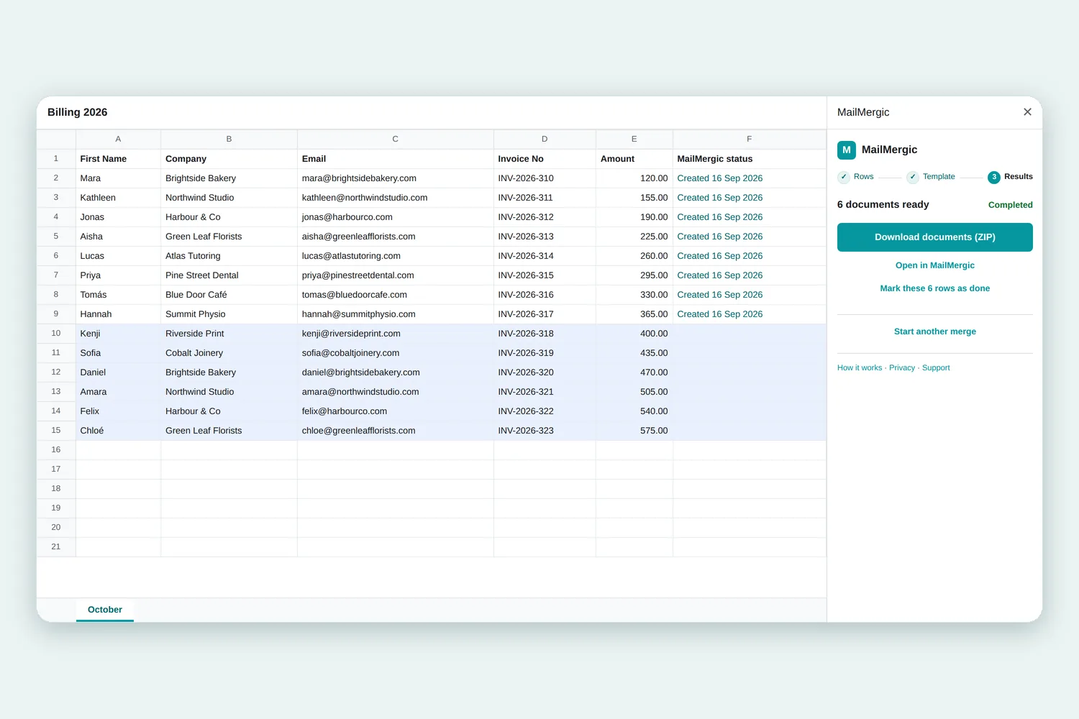The image size is (1079, 719).
Task: Select cell INV-2026-314
Action: click(545, 256)
